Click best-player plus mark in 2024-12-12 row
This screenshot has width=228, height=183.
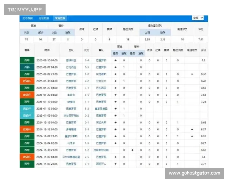[x=192, y=129]
